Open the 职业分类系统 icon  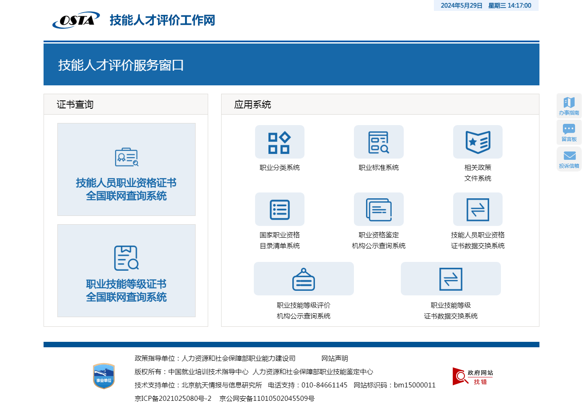pos(279,142)
